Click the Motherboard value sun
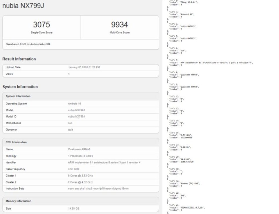Viewport: 279px width, 214px height. (70, 123)
